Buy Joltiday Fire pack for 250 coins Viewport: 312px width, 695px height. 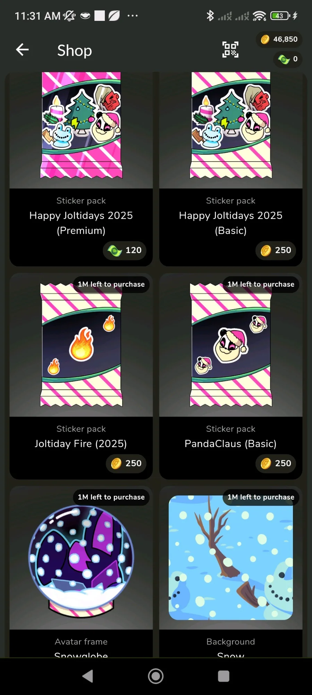(126, 463)
